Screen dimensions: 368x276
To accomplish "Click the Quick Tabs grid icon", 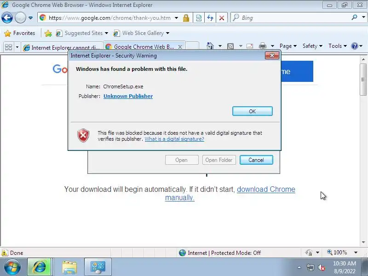I will [8, 47].
